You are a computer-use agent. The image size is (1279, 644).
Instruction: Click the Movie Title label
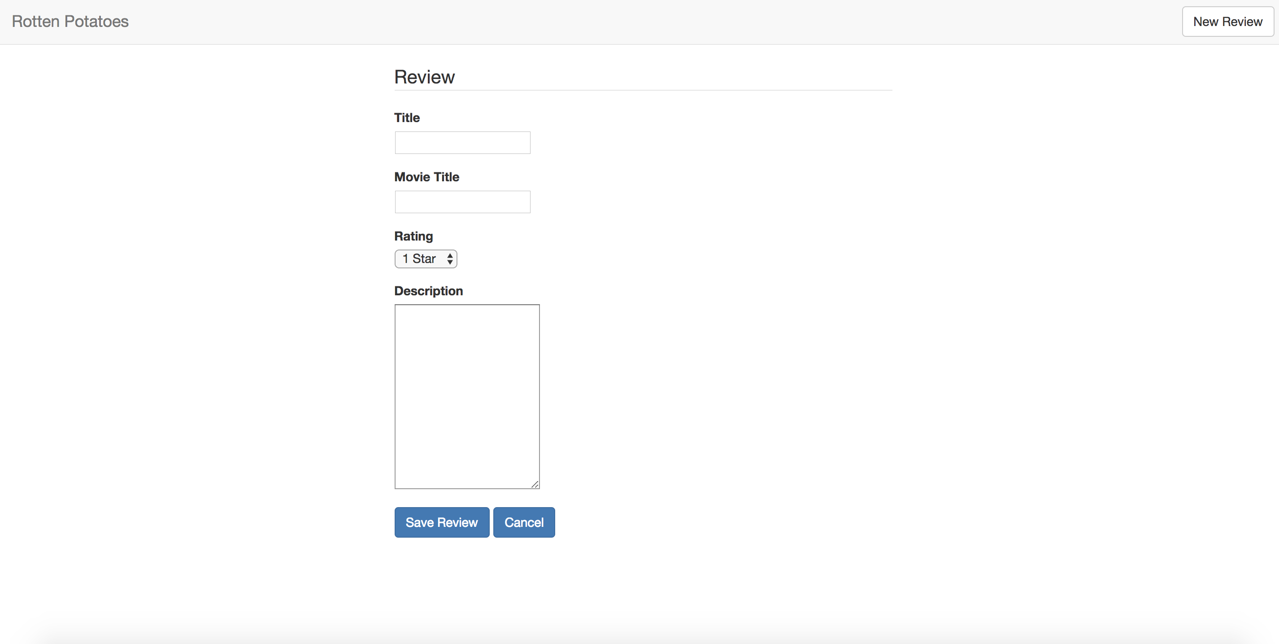tap(426, 177)
